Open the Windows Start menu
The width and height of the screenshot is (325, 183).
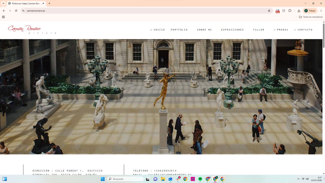tap(103, 179)
